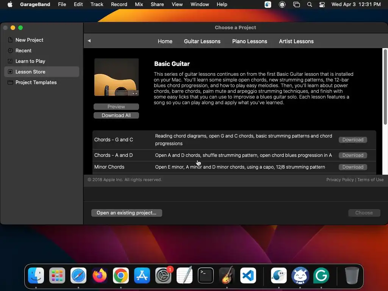Open the Window menu
Screen dimensions: 388x291
tap(200, 5)
